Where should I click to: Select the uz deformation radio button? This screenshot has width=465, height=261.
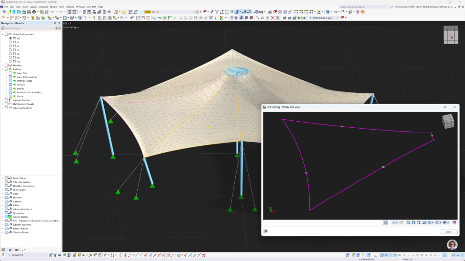(10, 50)
